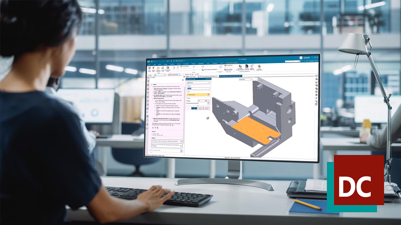This screenshot has width=401, height=225.
Task: Toggle the Reverse Pressure Direction control
Action: pyautogui.click(x=208, y=103)
